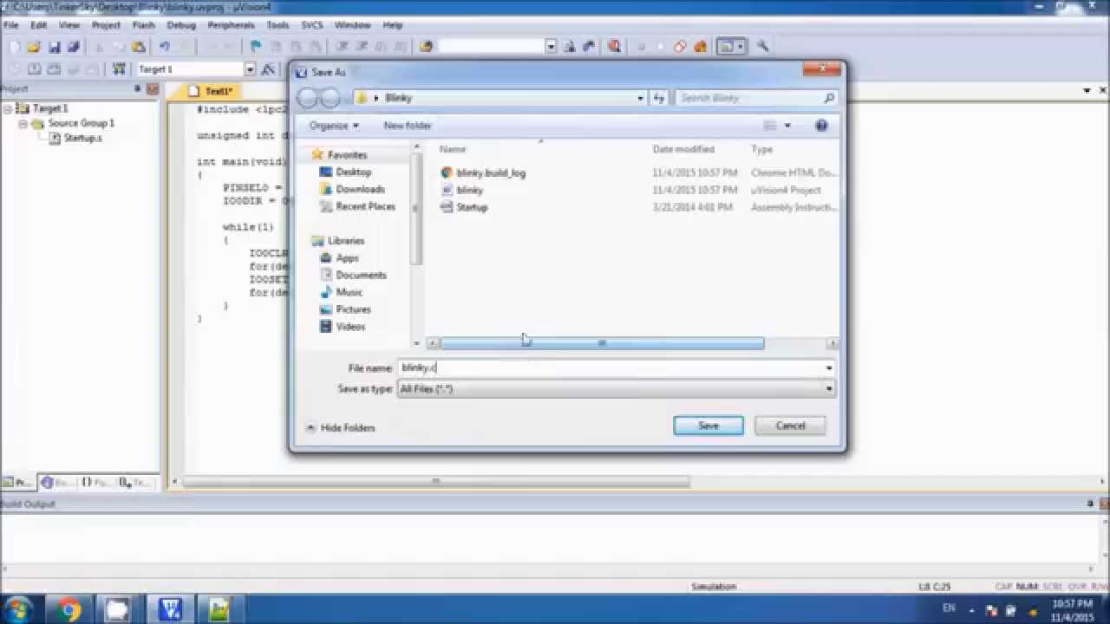Click the bookmark flag toolbar icon
Image resolution: width=1110 pixels, height=624 pixels.
(x=256, y=47)
